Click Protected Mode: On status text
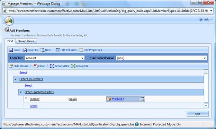The height and width of the screenshot is (129, 216). pyautogui.click(x=167, y=124)
